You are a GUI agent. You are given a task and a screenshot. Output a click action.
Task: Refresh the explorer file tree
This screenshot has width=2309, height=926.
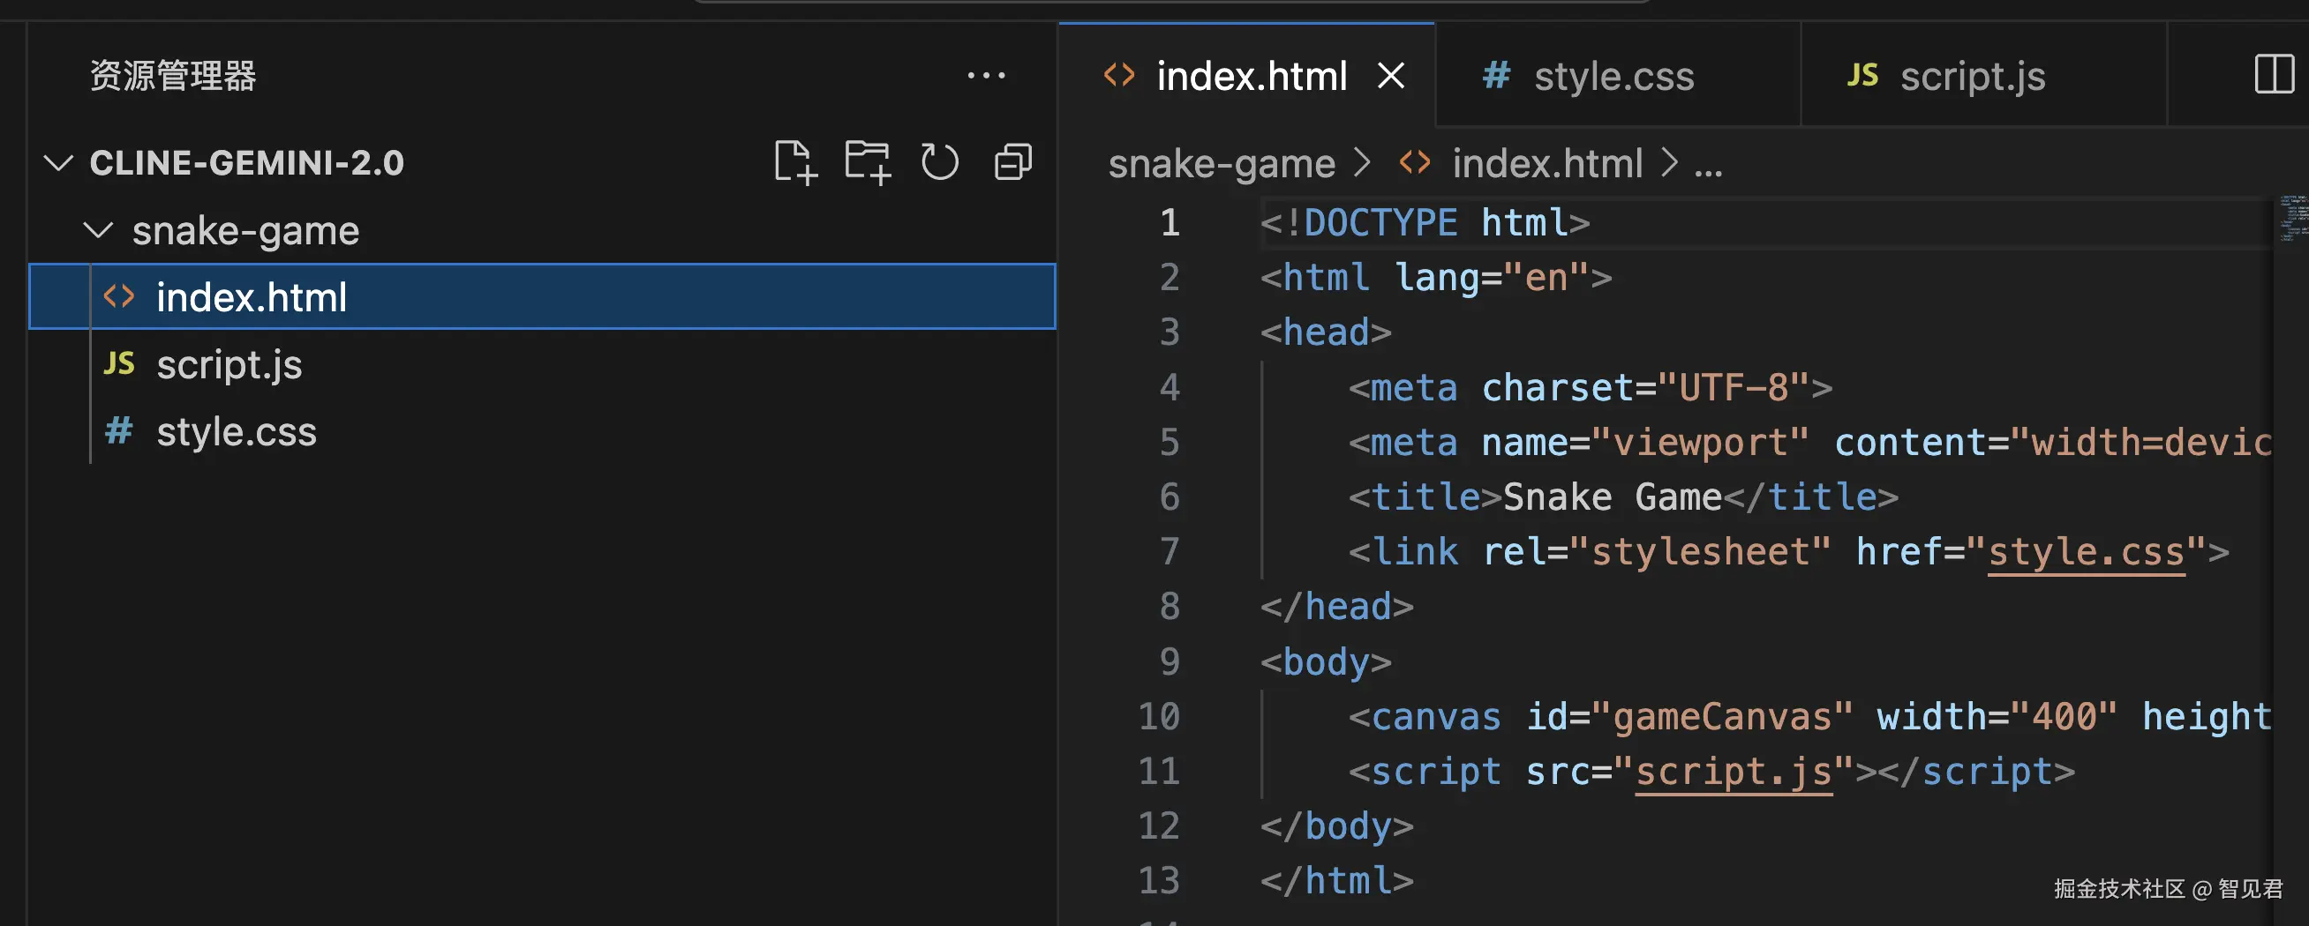pos(939,162)
